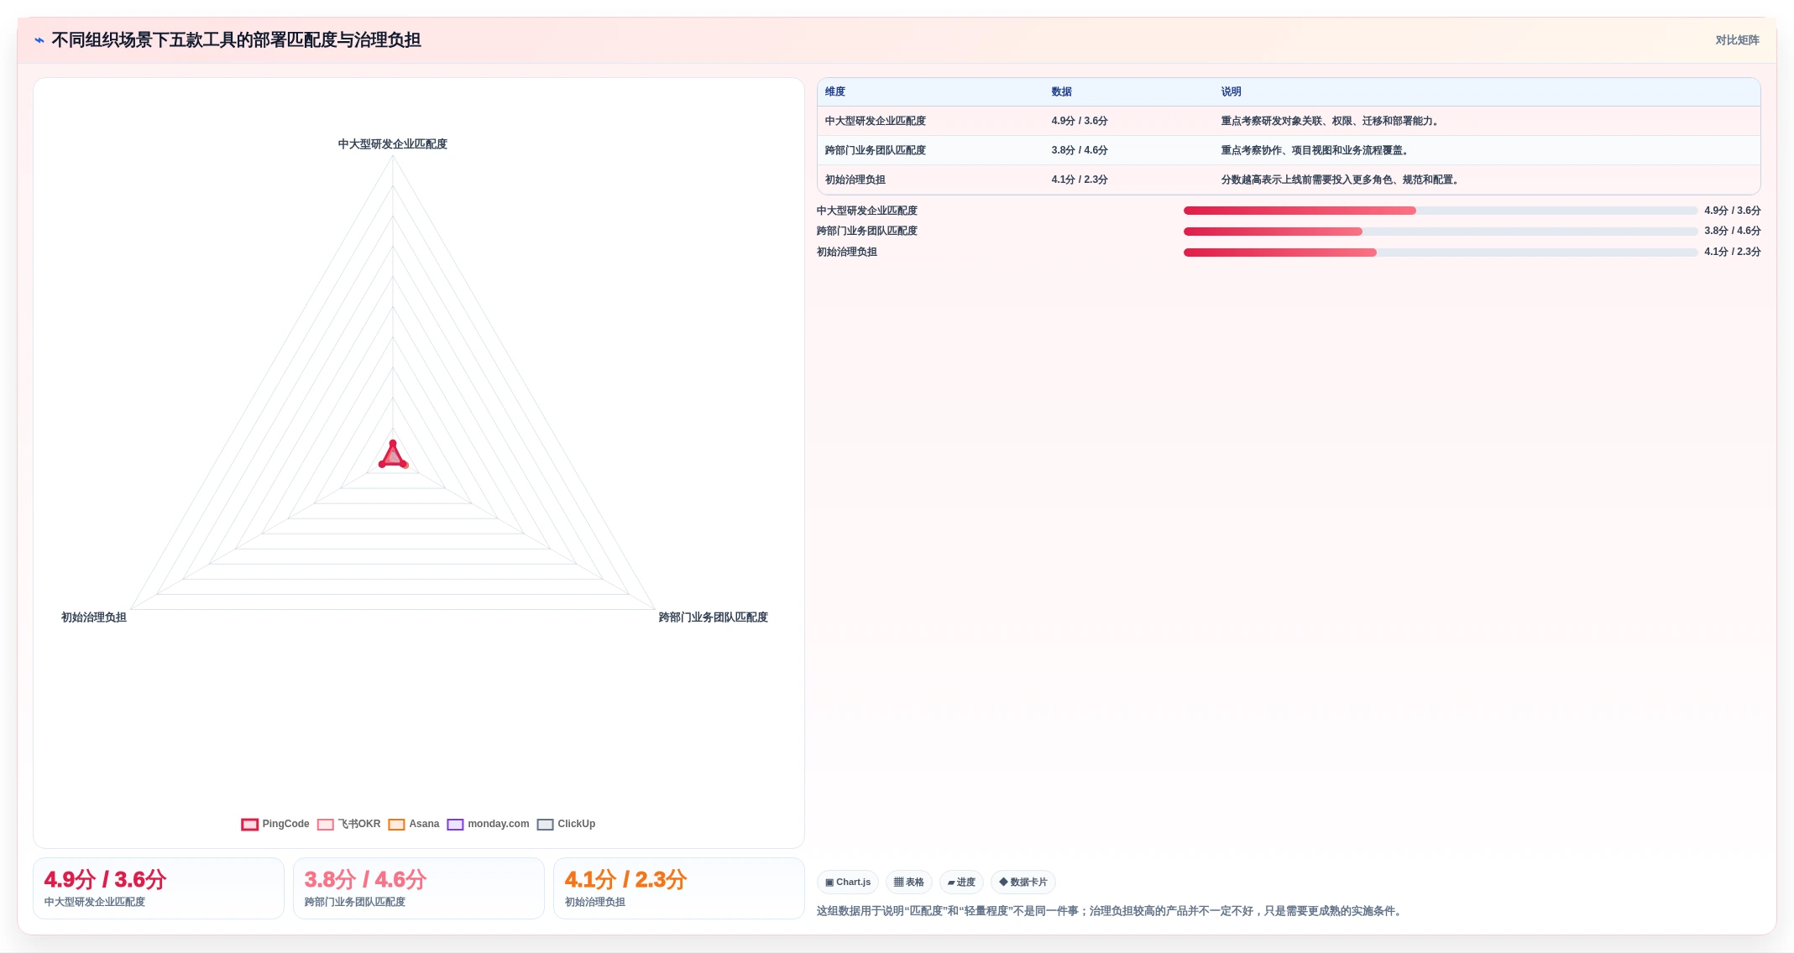Click the 说明 column header
The image size is (1794, 953).
(x=1232, y=92)
